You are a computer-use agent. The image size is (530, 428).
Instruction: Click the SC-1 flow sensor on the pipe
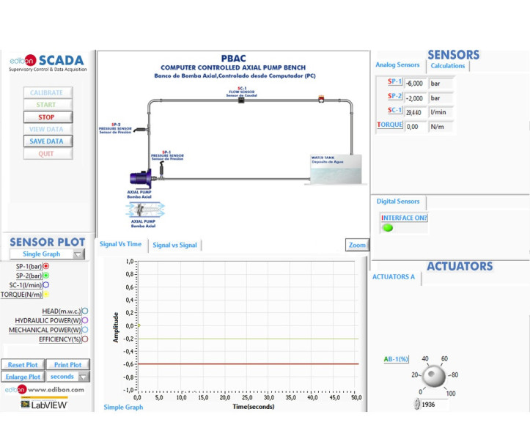click(x=241, y=99)
